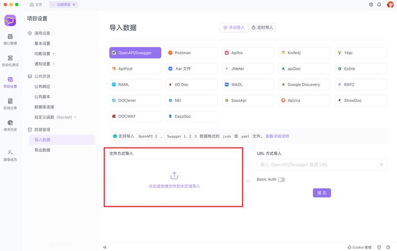Click the 提交 submit button
The height and width of the screenshot is (251, 397).
tap(322, 193)
